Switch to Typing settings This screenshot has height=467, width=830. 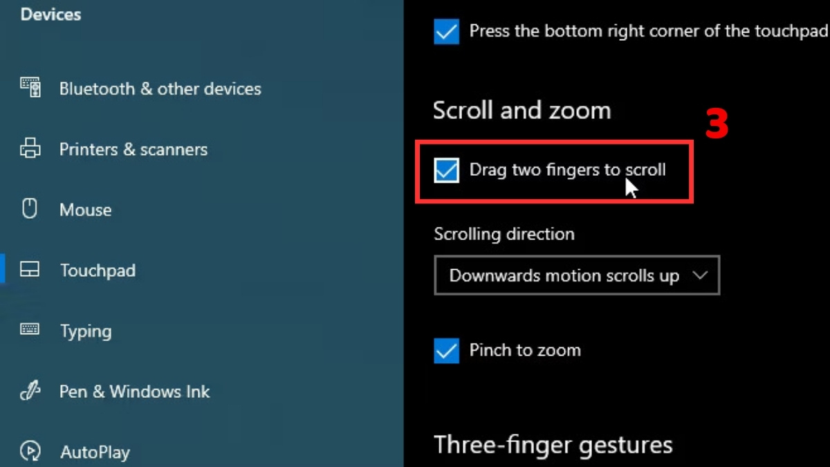(x=85, y=331)
